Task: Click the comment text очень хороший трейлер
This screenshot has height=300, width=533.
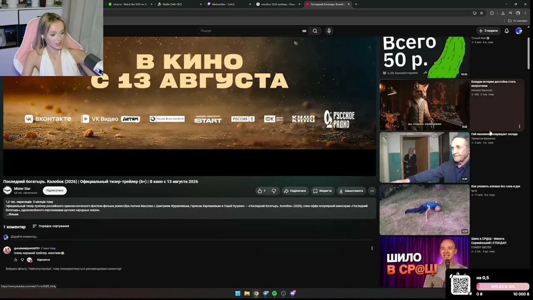Action: [39, 253]
